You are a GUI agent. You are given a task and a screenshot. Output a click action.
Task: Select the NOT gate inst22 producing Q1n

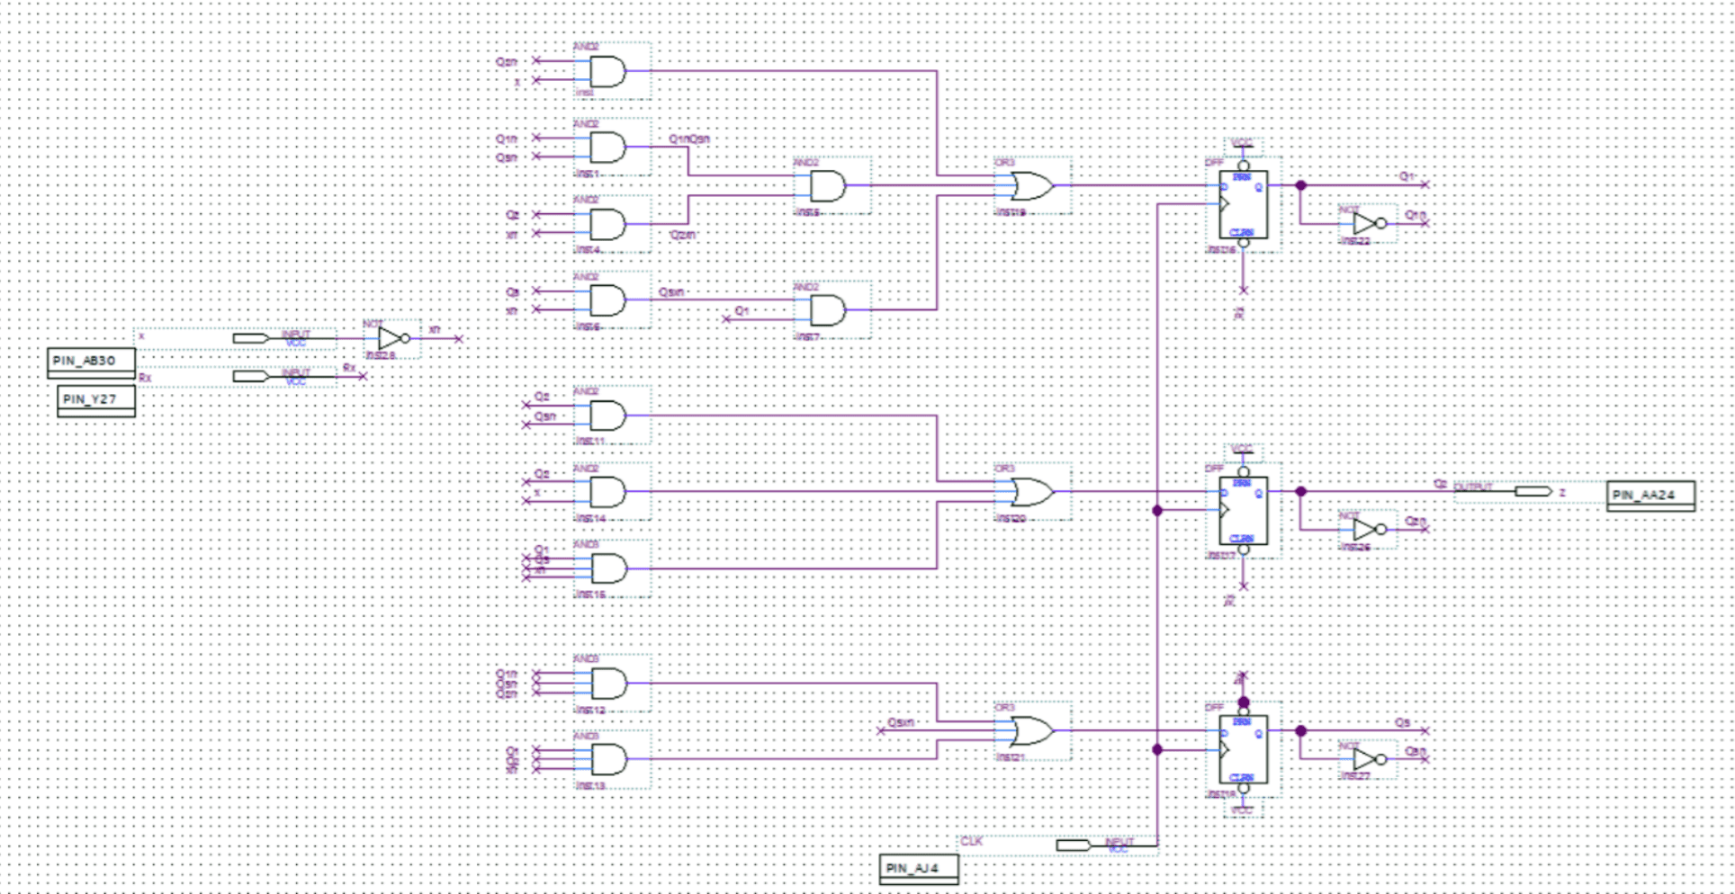1368,224
